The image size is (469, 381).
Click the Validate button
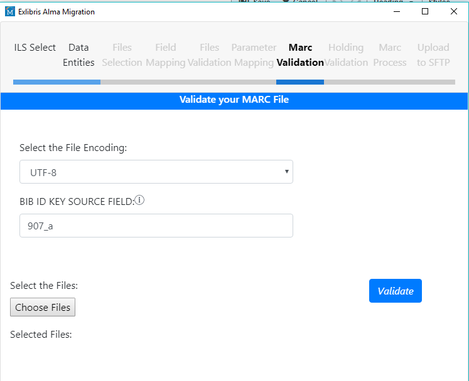point(396,291)
